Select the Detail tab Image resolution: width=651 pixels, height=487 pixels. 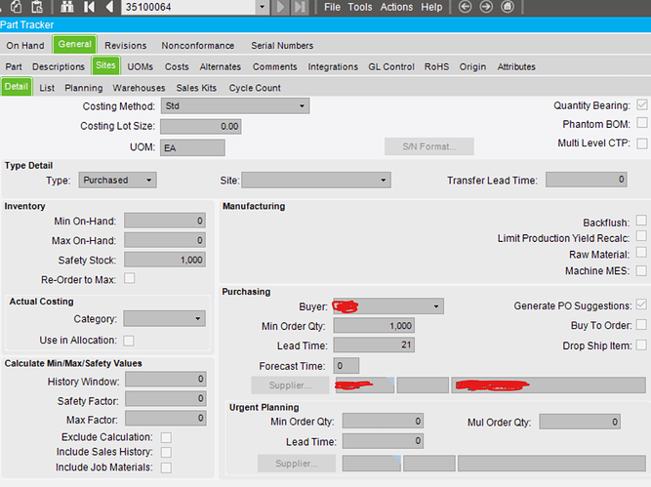point(17,86)
